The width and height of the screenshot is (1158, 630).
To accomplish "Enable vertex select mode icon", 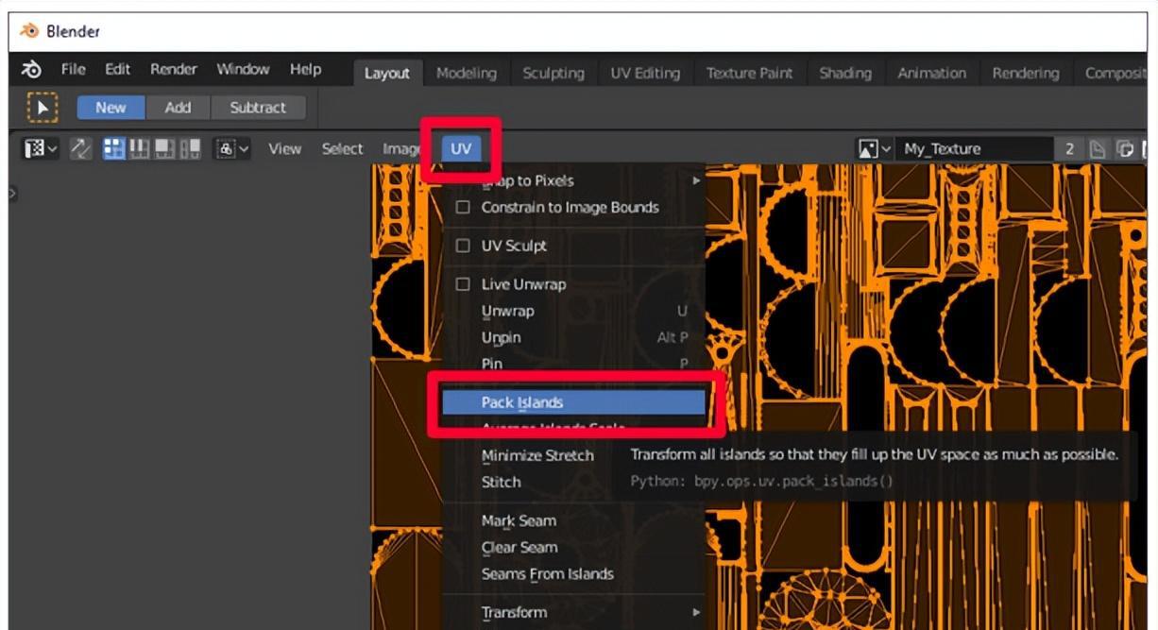I will (114, 148).
